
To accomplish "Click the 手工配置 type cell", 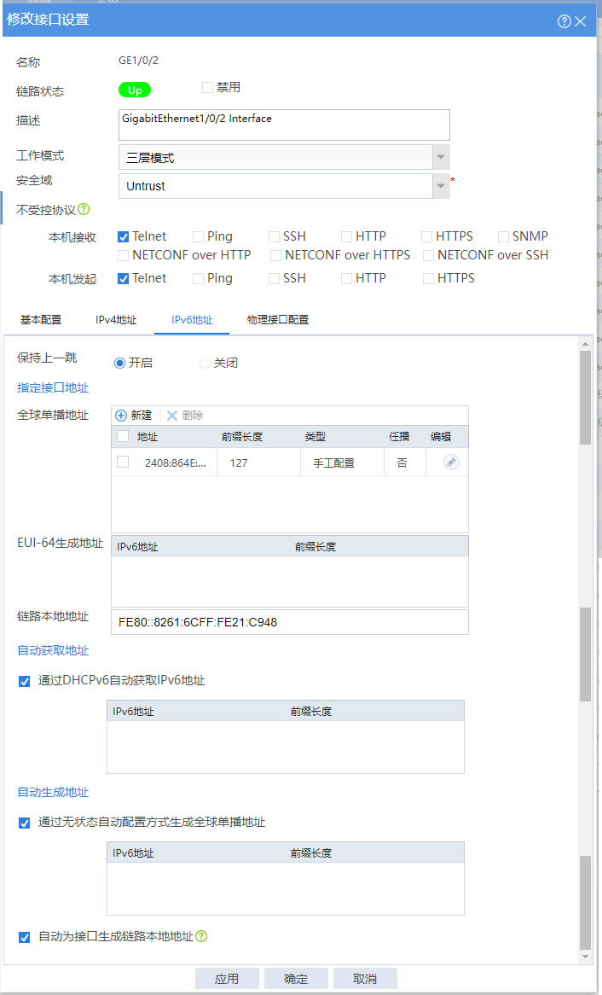I will [x=334, y=463].
